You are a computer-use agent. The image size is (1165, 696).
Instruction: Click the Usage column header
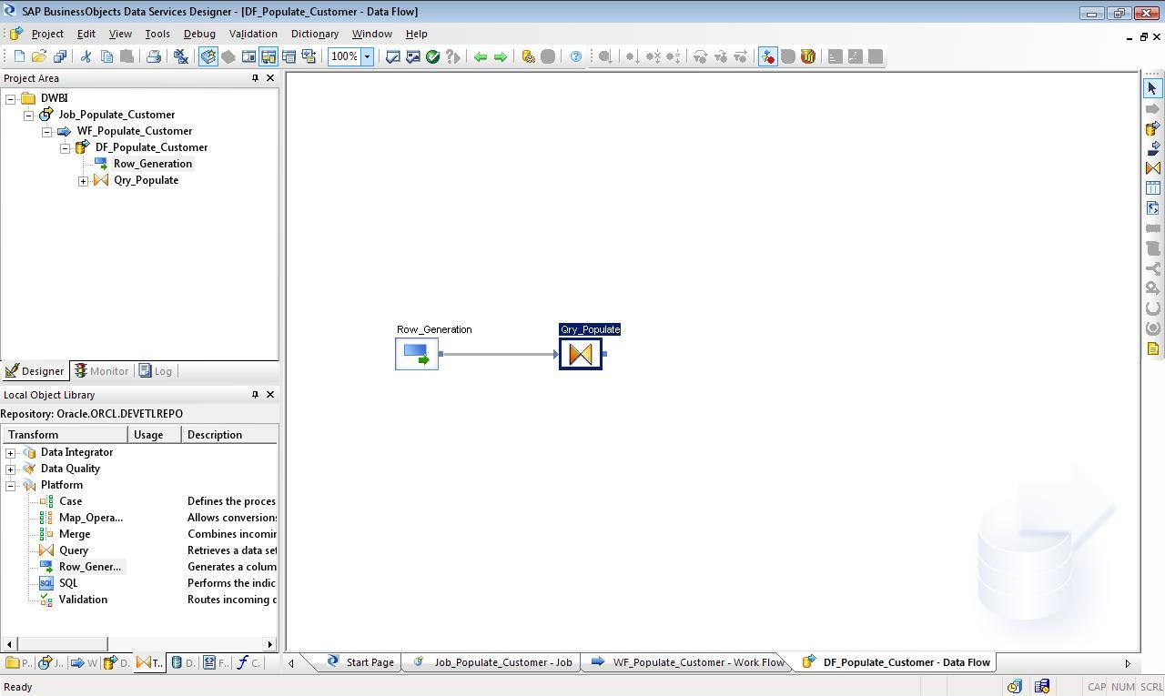pos(155,435)
